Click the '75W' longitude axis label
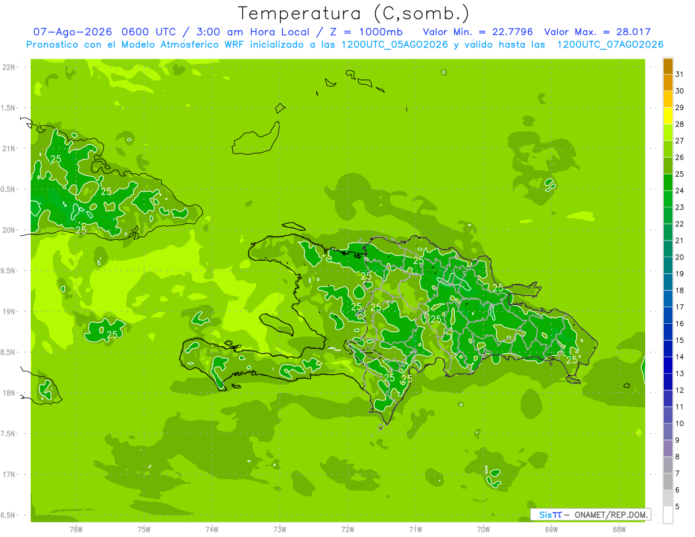 [144, 529]
